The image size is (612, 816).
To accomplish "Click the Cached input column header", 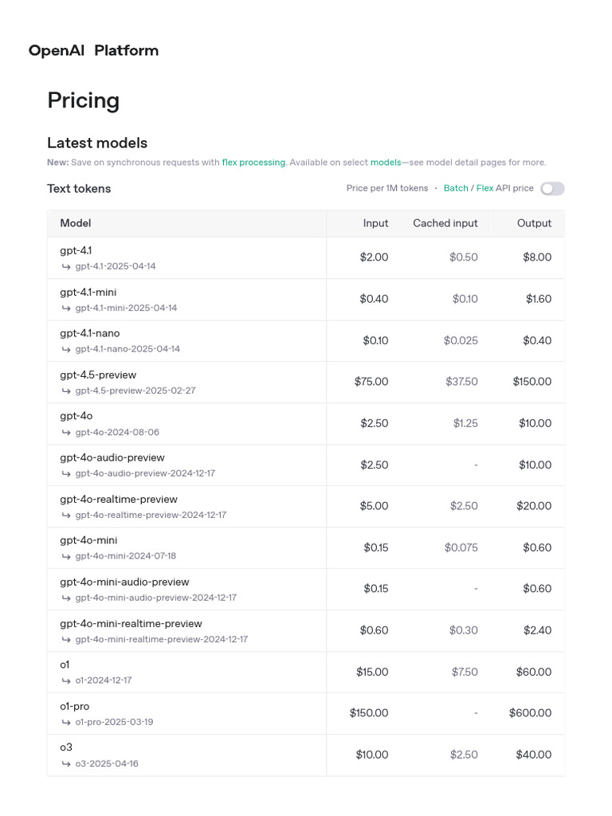I will click(445, 224).
